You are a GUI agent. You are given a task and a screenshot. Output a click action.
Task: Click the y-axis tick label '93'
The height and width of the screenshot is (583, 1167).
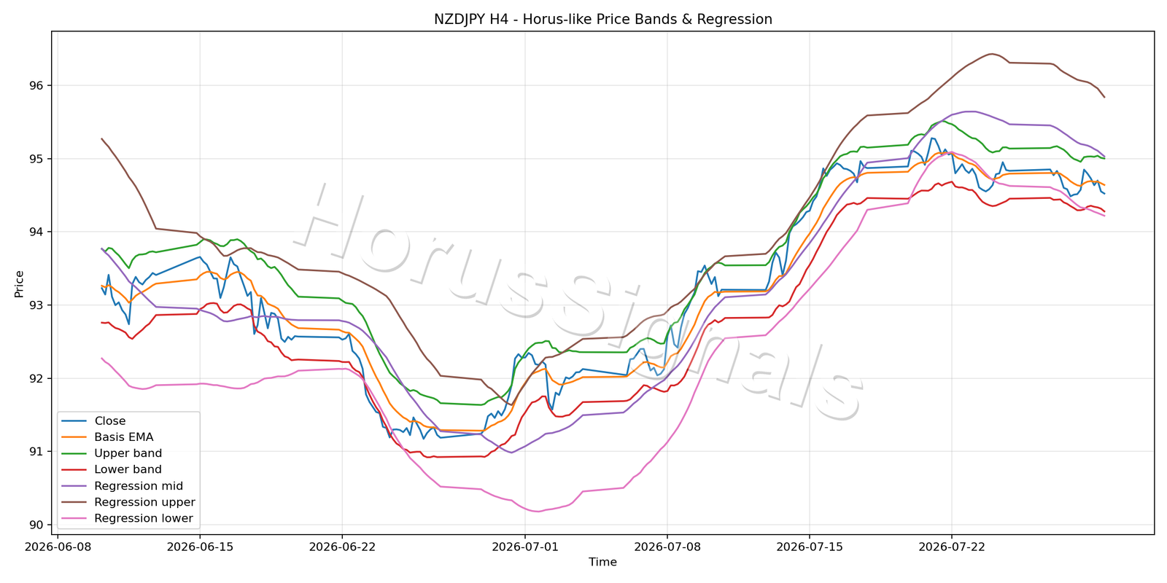37,305
